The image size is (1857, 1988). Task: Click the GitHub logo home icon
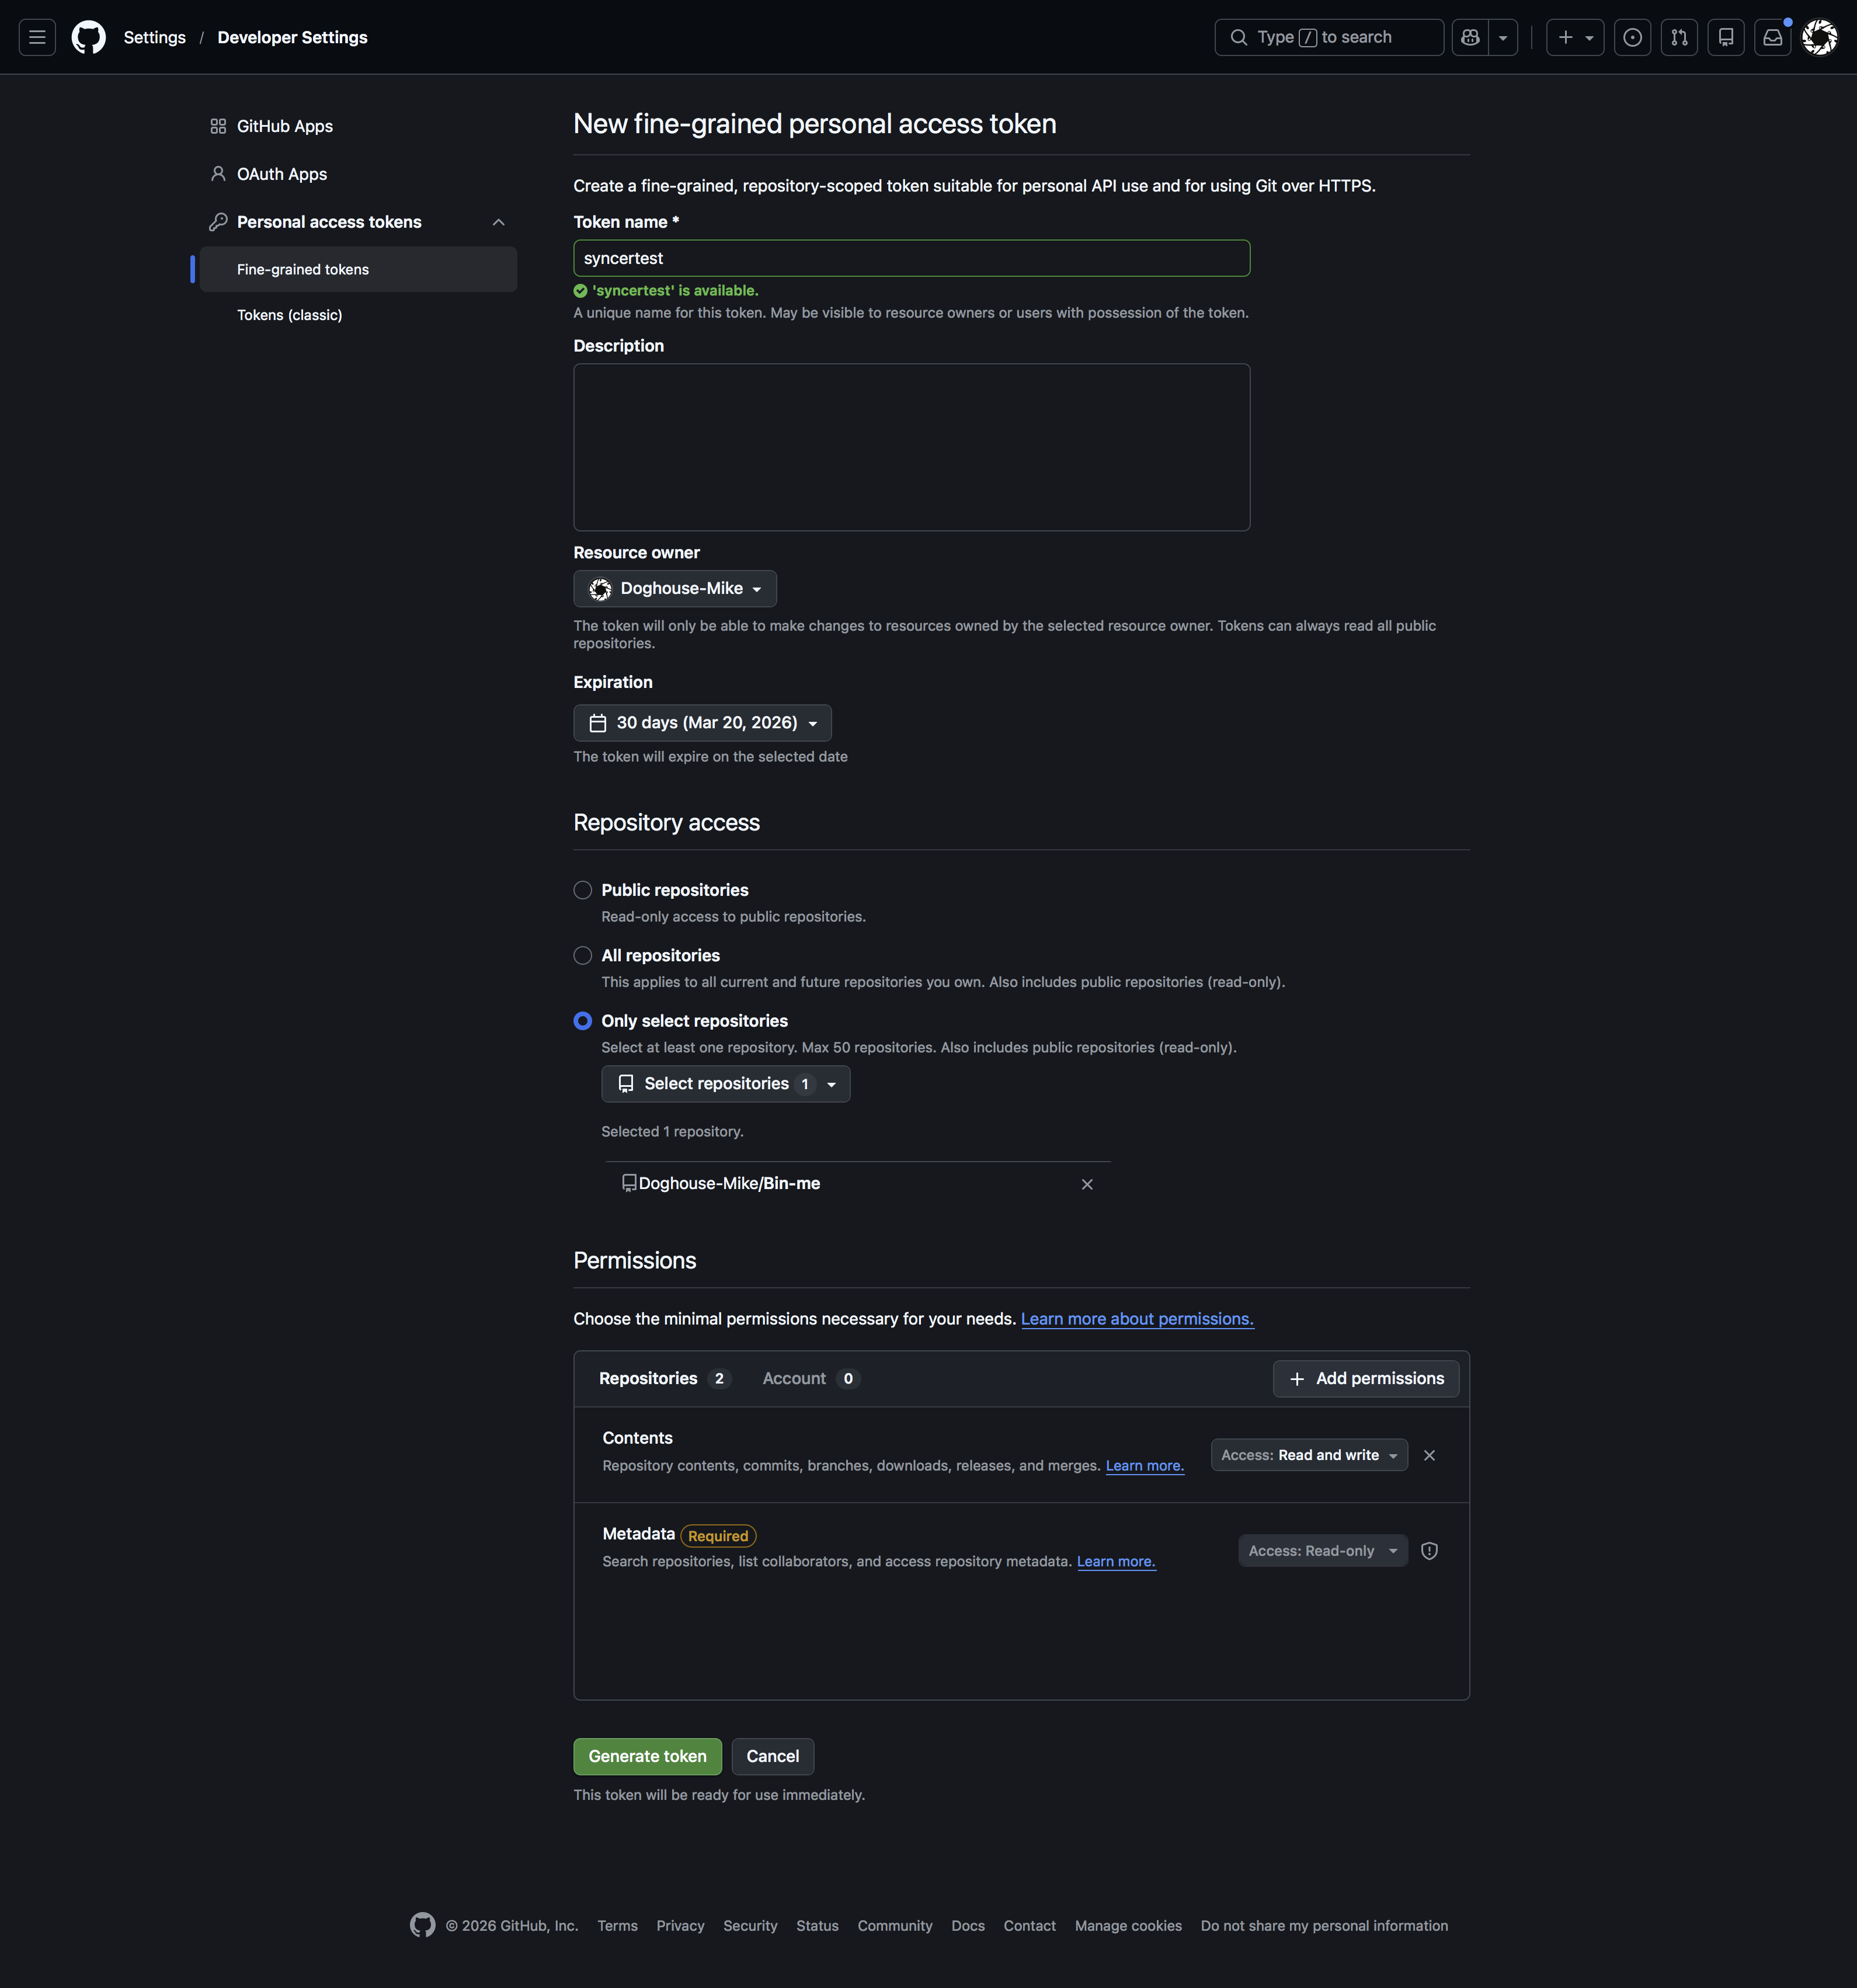tap(89, 37)
